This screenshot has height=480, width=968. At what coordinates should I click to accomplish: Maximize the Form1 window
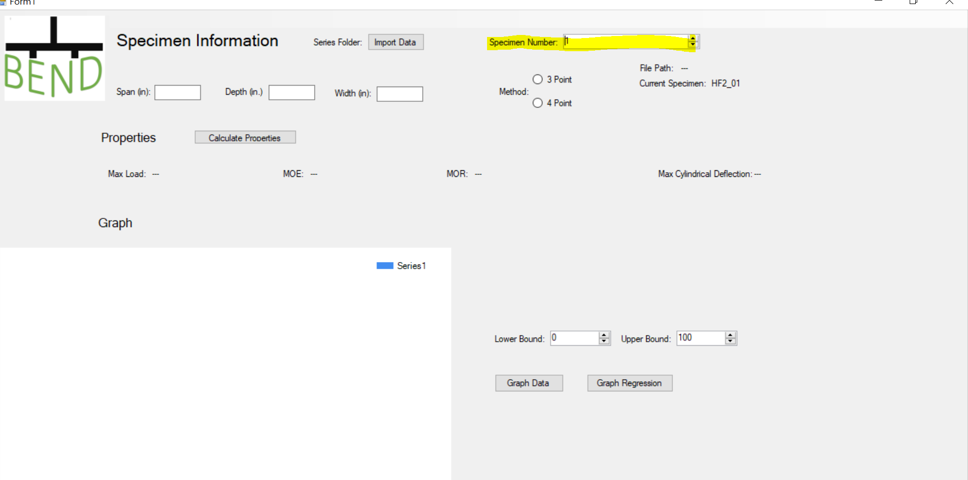click(x=913, y=3)
